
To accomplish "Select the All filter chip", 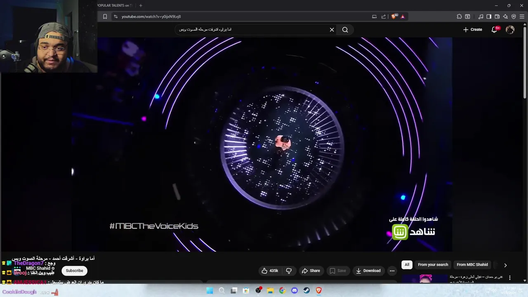I will click(407, 265).
